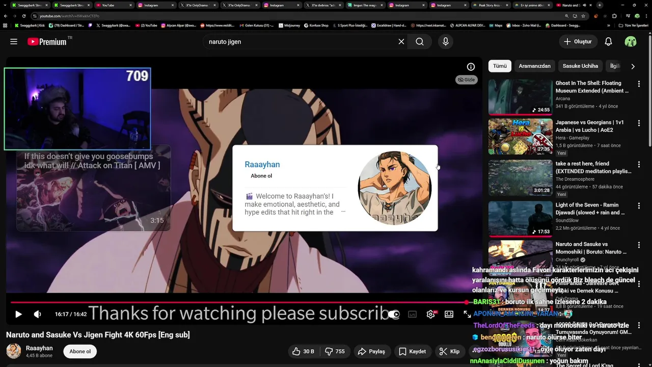652x367 pixels.
Task: Switch to Imgur browser tab
Action: [365, 5]
